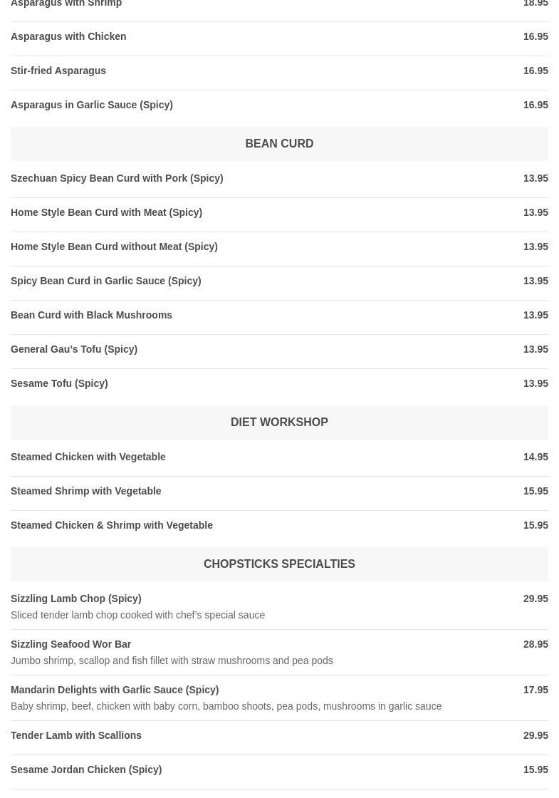This screenshot has height=798, width=559.
Task: Select Sizzling Lamb Chop (Spicy) dish
Action: [x=75, y=598]
